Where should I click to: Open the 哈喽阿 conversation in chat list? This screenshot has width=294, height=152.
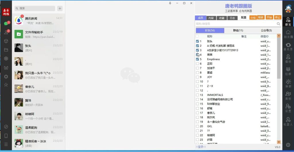coord(38,116)
